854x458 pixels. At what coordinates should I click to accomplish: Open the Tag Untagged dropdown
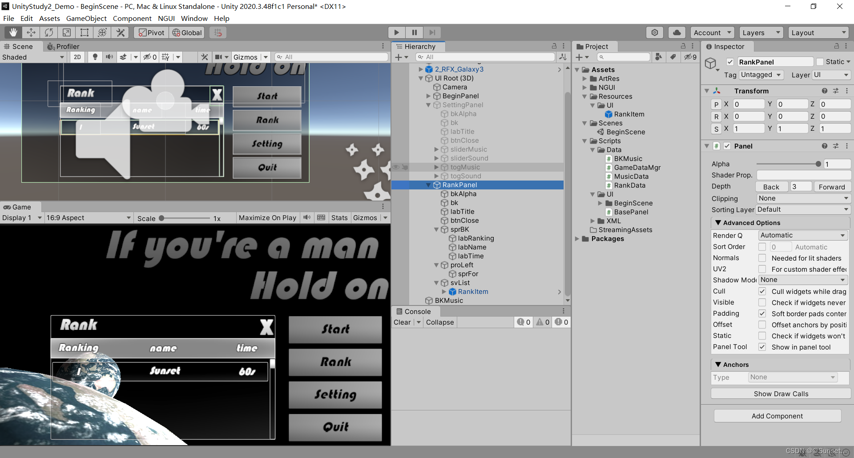point(761,75)
